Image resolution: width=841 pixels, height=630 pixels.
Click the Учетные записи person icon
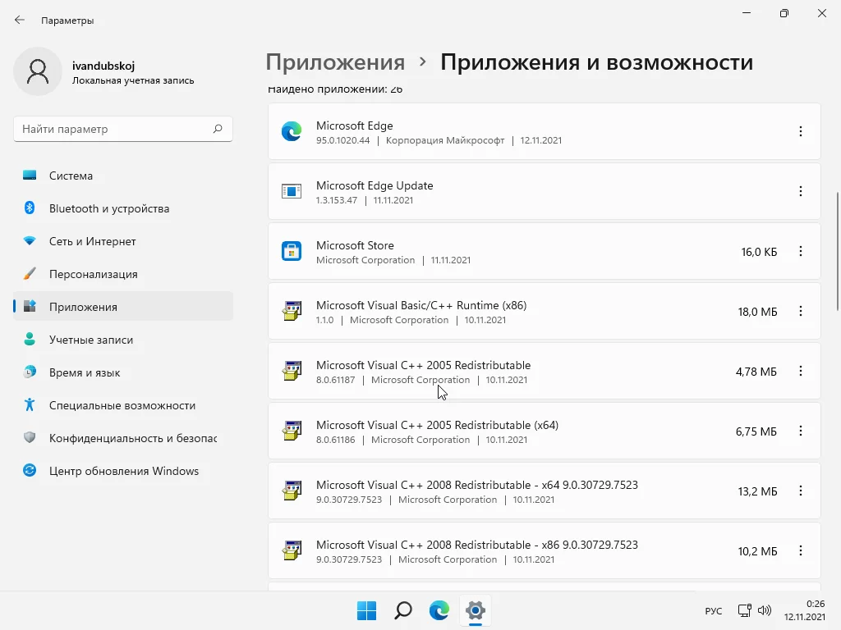(30, 339)
